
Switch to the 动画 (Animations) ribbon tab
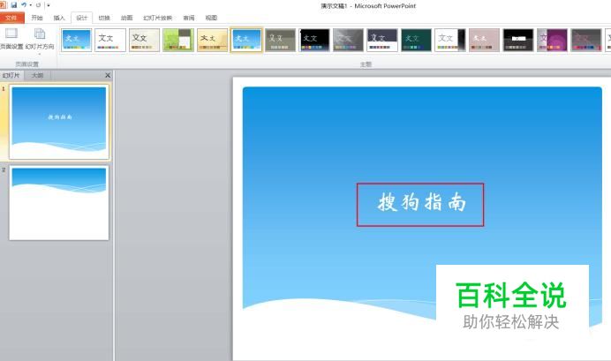click(126, 18)
